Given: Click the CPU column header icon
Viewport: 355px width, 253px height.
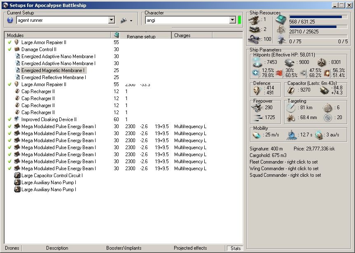Looking at the screenshot, I should 116,35.
